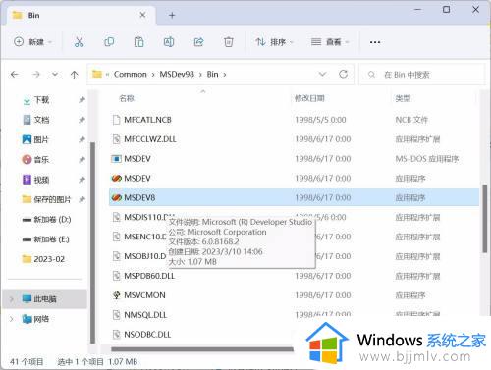Screen dimensions: 491x370
Task: Click the Delete trash icon
Action: click(x=229, y=42)
